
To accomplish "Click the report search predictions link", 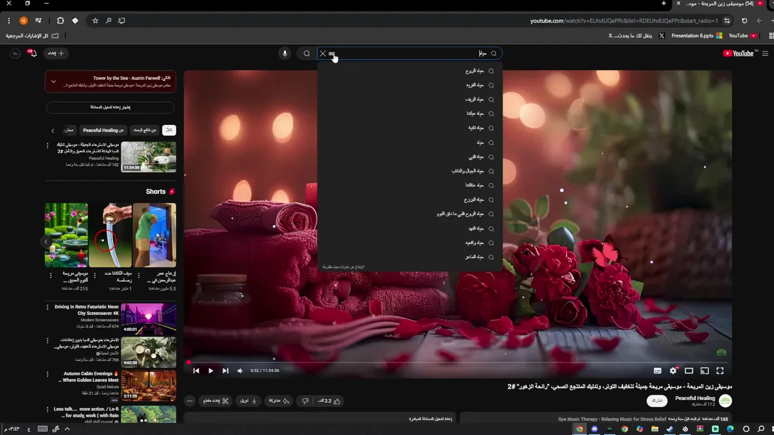I will click(343, 267).
